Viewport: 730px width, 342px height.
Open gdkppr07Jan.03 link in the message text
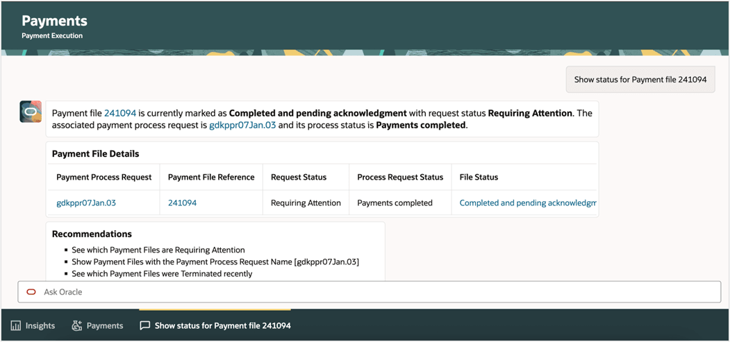point(242,125)
